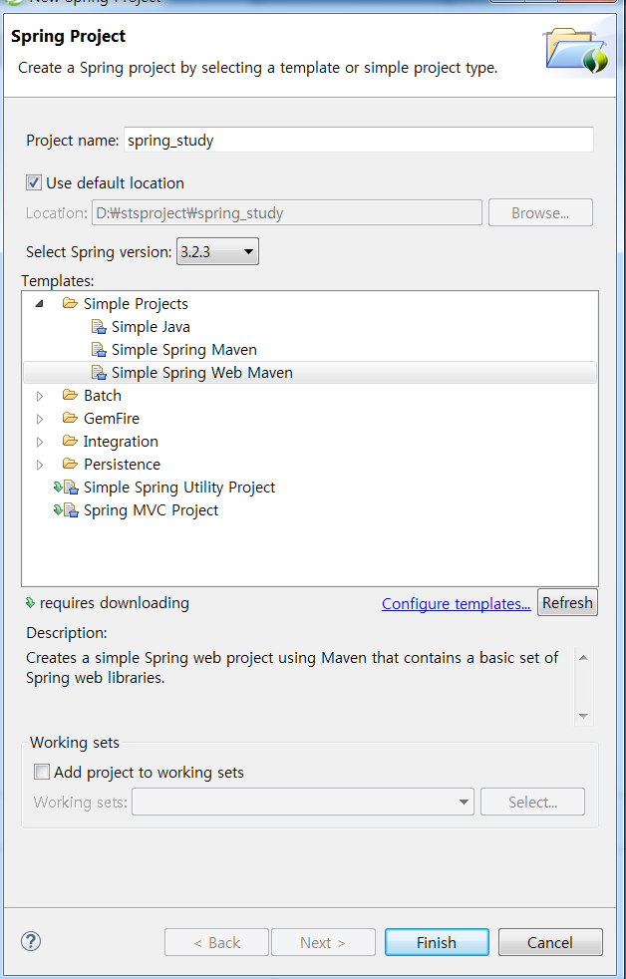Viewport: 626px width, 979px height.
Task: Click the disabled Back button
Action: (216, 942)
